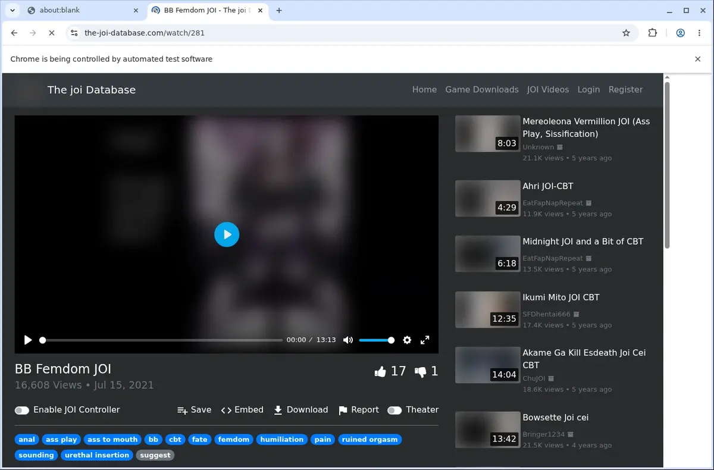Report this video with the flag button

click(x=359, y=410)
